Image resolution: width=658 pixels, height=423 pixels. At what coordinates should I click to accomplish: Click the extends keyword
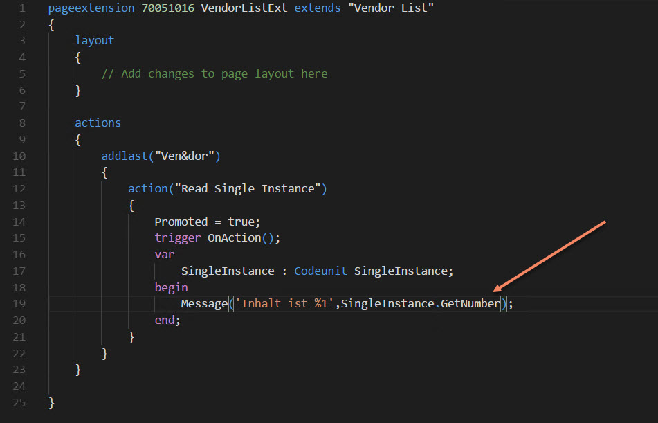317,8
